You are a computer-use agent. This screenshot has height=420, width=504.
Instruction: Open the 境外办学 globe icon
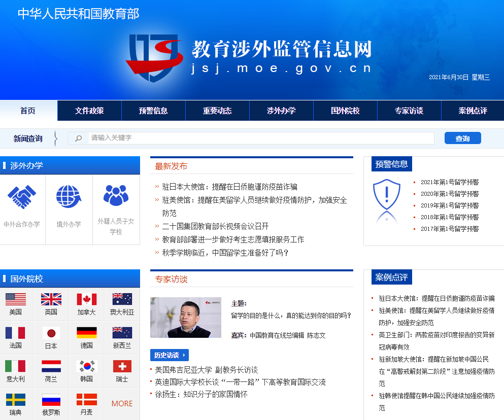click(69, 196)
